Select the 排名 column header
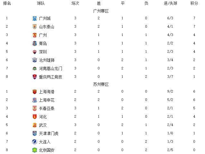205x154 pixels. tap(7, 3)
